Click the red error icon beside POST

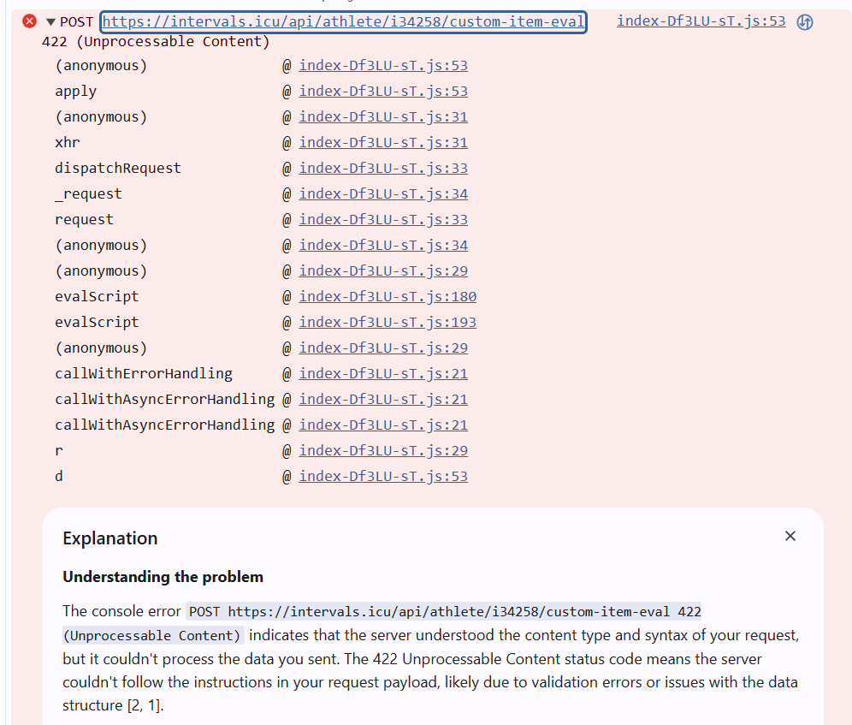[30, 21]
